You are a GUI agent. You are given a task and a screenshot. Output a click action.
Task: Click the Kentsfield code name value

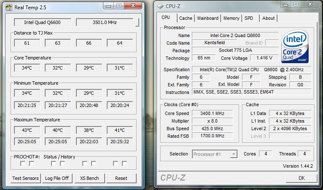215,43
